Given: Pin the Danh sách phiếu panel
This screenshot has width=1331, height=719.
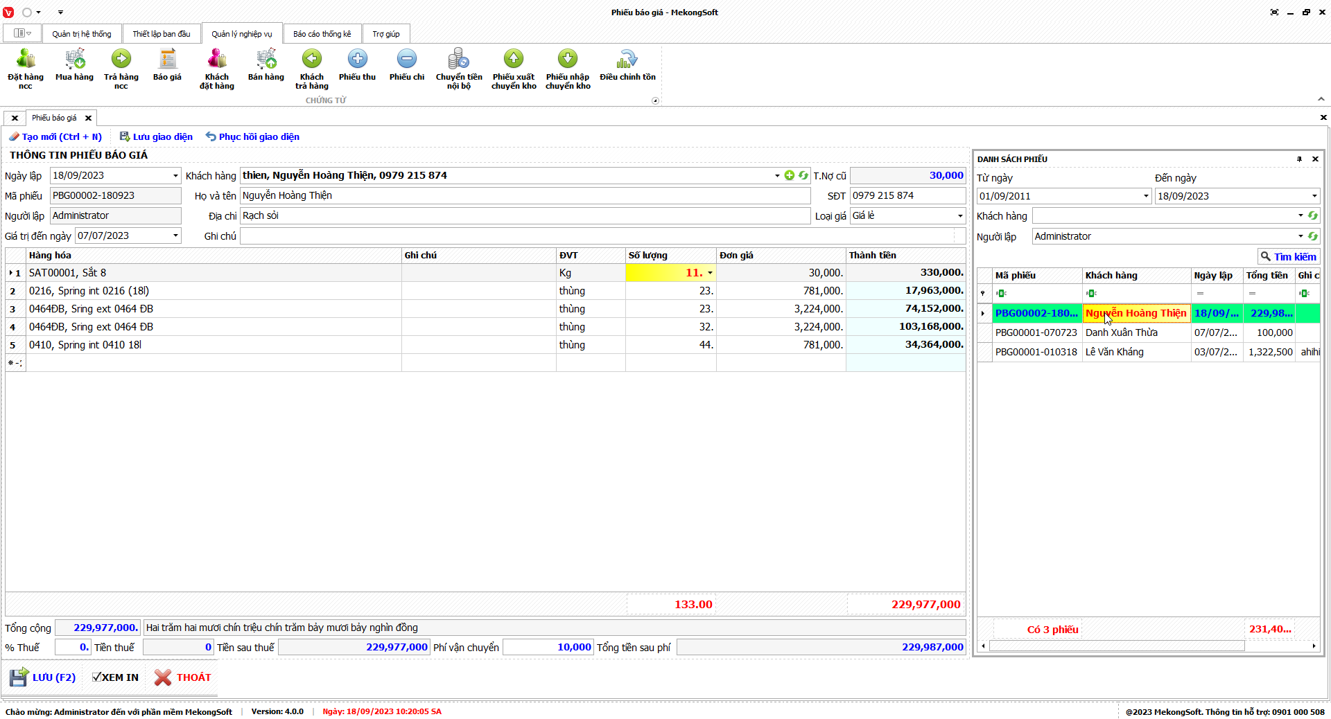Looking at the screenshot, I should 1299,159.
